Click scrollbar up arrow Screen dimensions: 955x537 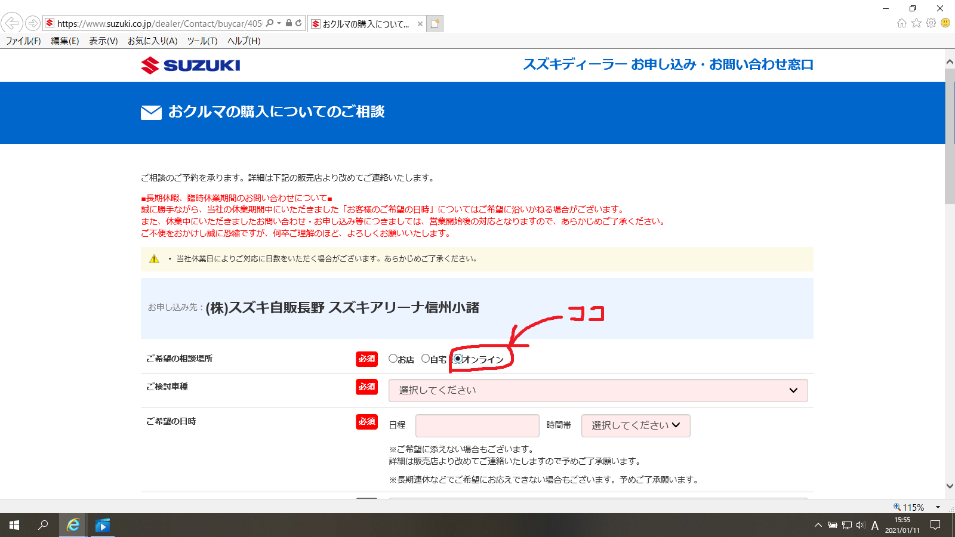[950, 62]
